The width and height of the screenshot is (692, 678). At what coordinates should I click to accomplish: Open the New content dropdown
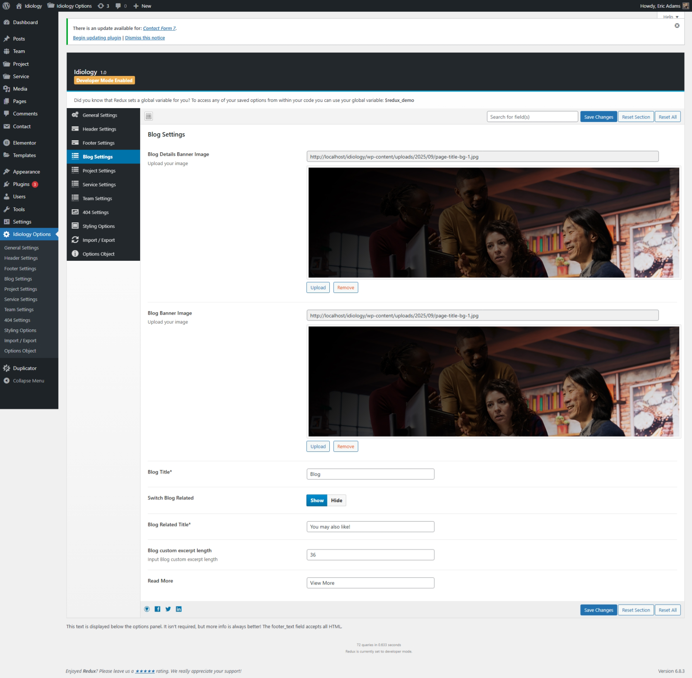coord(142,6)
